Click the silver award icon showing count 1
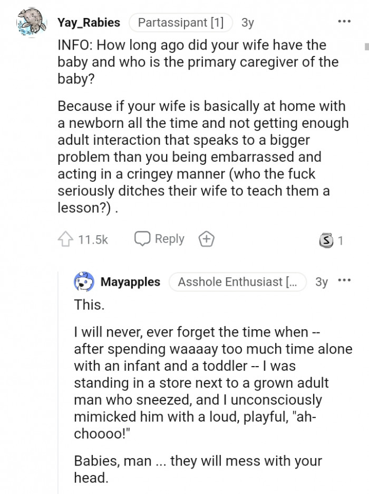369x494 pixels. [x=326, y=239]
